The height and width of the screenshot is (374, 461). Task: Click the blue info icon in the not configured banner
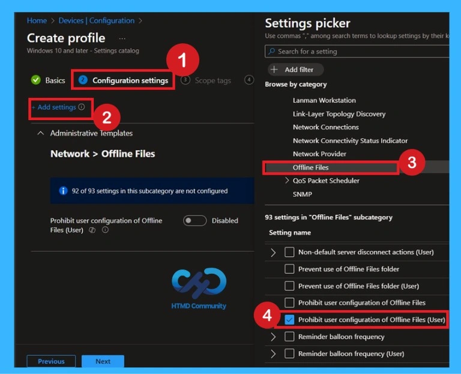pos(63,191)
